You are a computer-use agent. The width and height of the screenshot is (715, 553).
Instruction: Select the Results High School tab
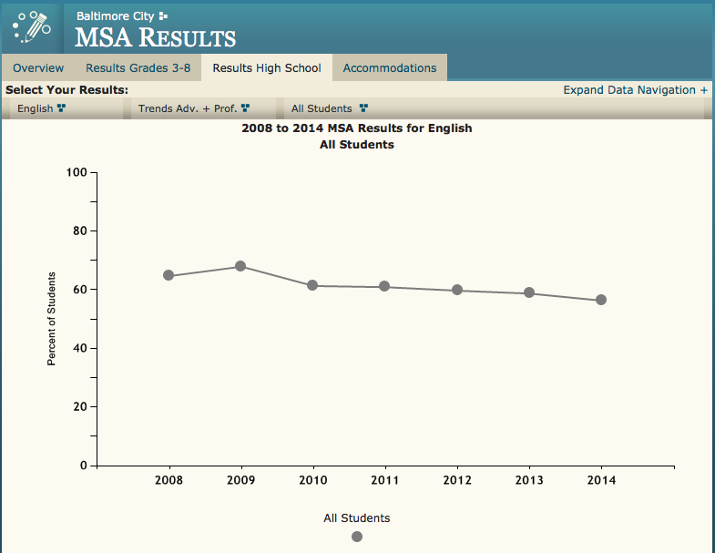266,68
